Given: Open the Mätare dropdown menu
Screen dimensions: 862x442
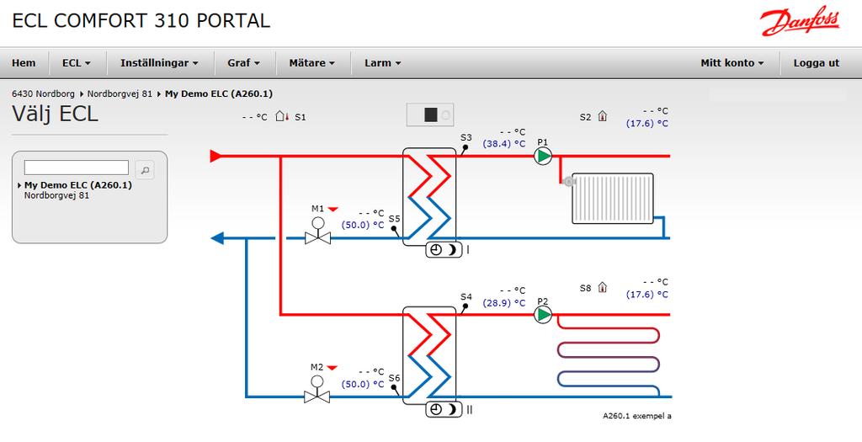Looking at the screenshot, I should point(312,63).
